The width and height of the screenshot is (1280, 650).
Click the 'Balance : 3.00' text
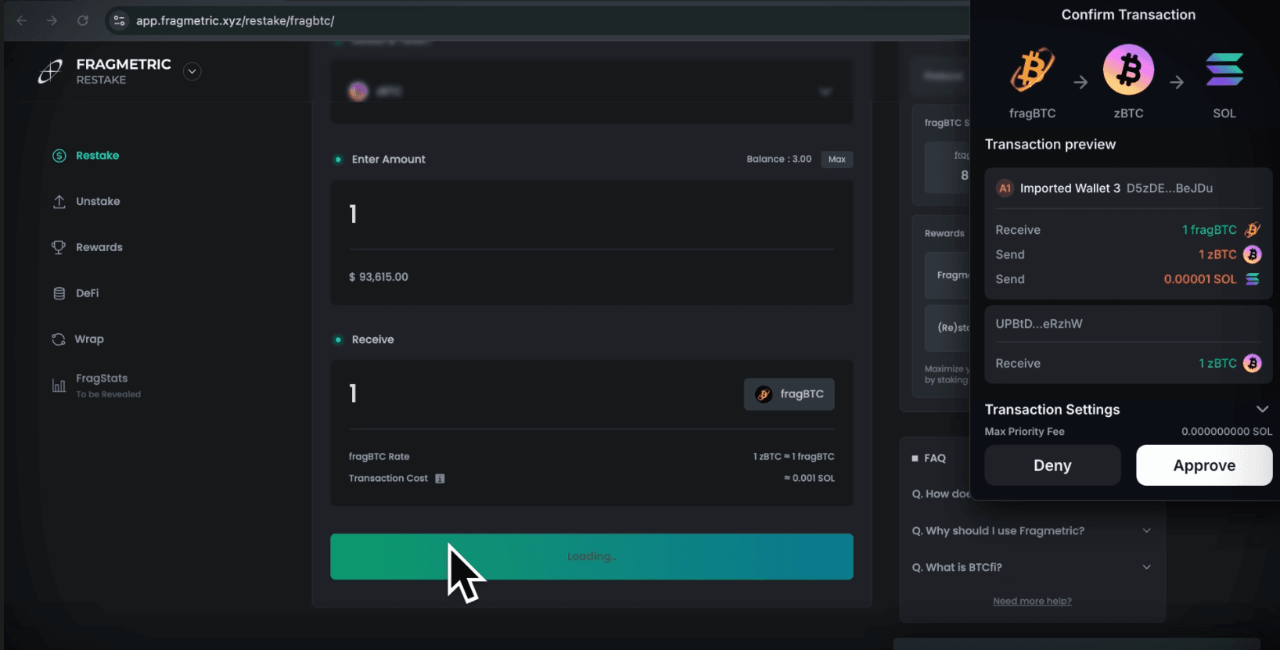[779, 159]
